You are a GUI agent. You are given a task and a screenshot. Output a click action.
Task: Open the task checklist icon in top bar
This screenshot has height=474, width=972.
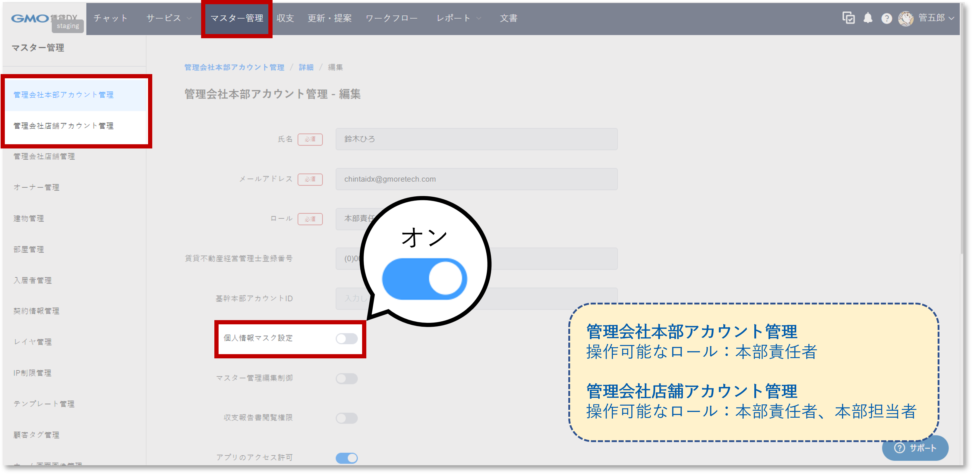point(849,18)
